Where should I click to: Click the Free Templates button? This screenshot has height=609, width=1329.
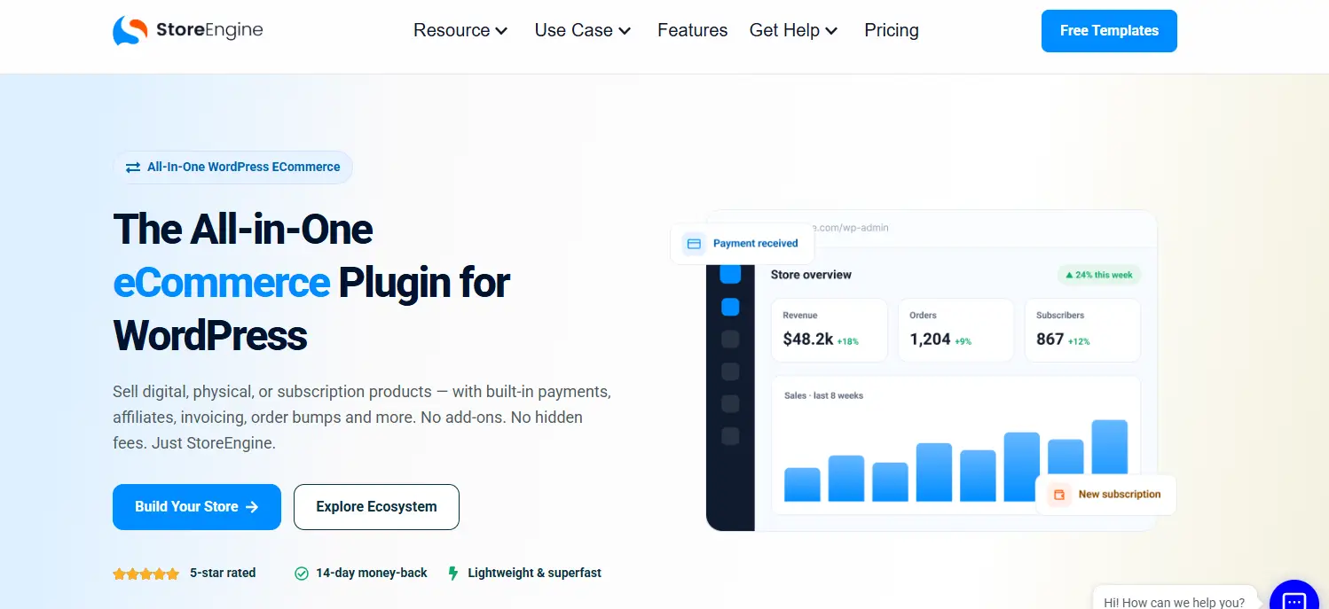click(1109, 31)
